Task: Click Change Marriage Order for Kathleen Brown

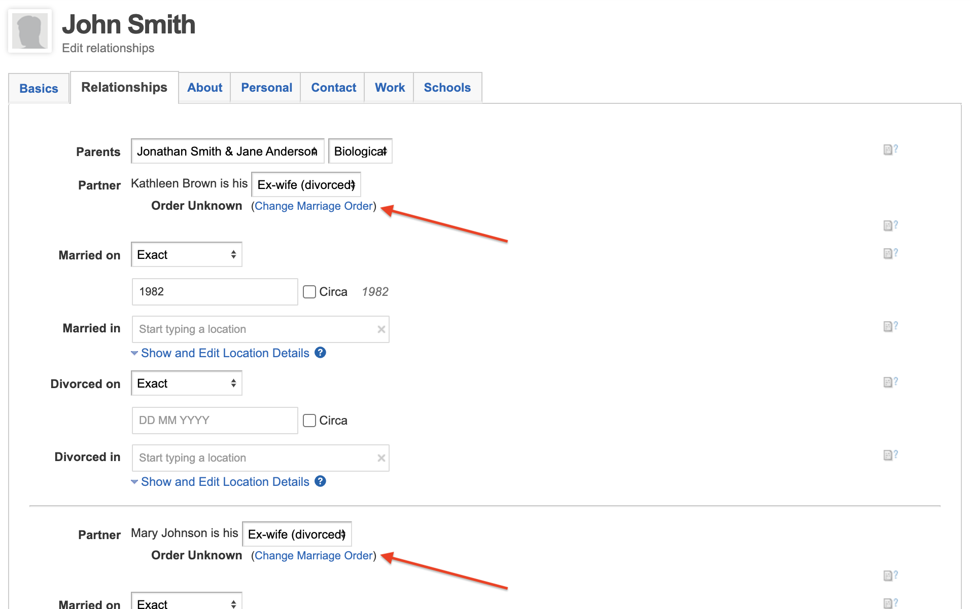Action: tap(313, 206)
